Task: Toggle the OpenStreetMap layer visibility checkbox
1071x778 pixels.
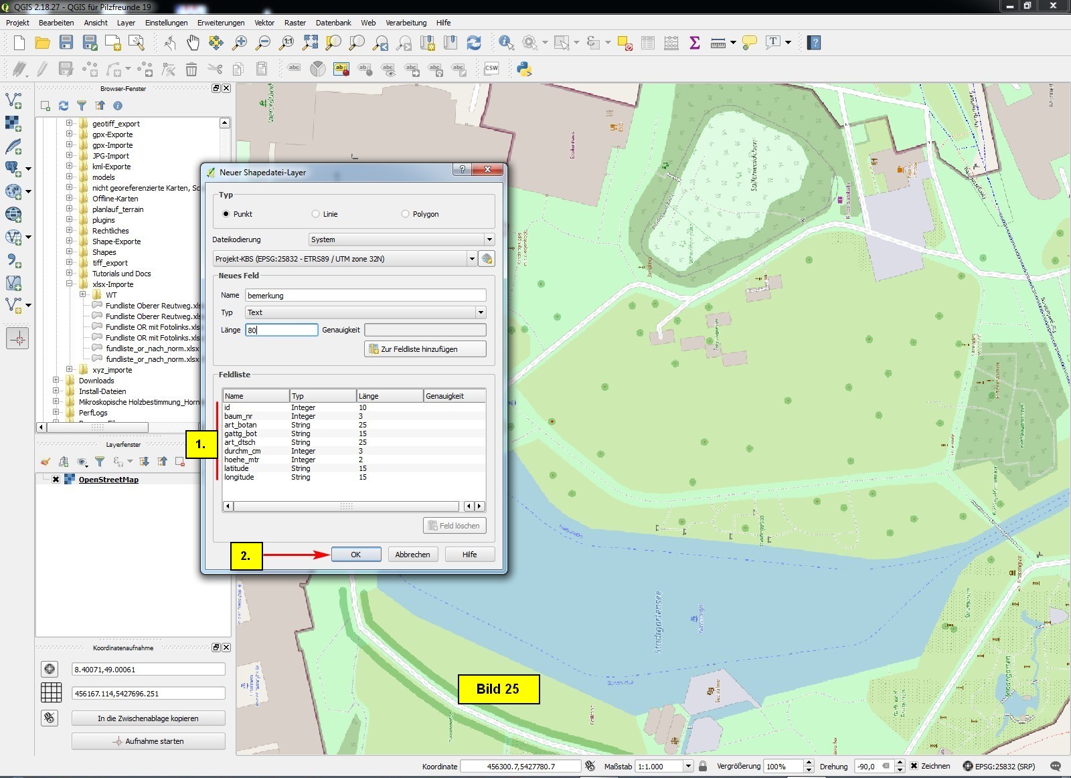Action: (56, 480)
